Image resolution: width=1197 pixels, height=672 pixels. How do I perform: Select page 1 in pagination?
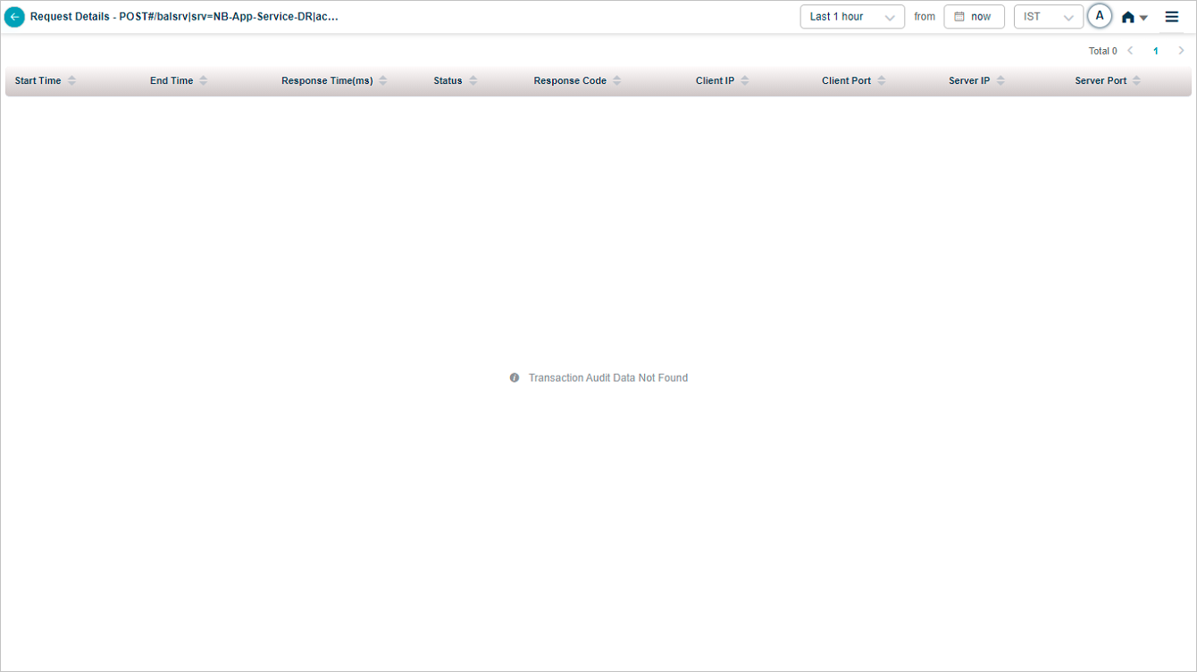coord(1155,51)
